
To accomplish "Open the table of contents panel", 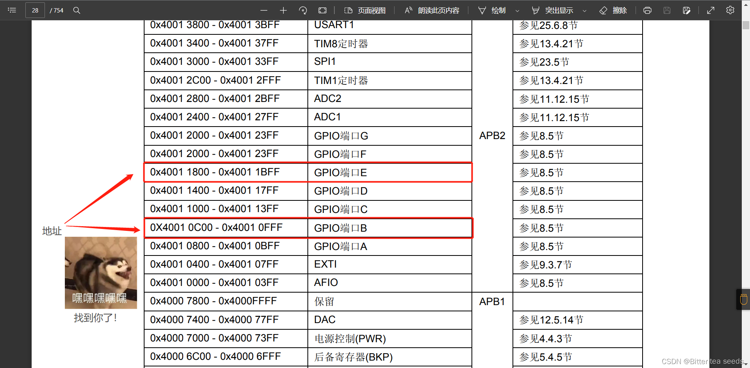I will (12, 10).
